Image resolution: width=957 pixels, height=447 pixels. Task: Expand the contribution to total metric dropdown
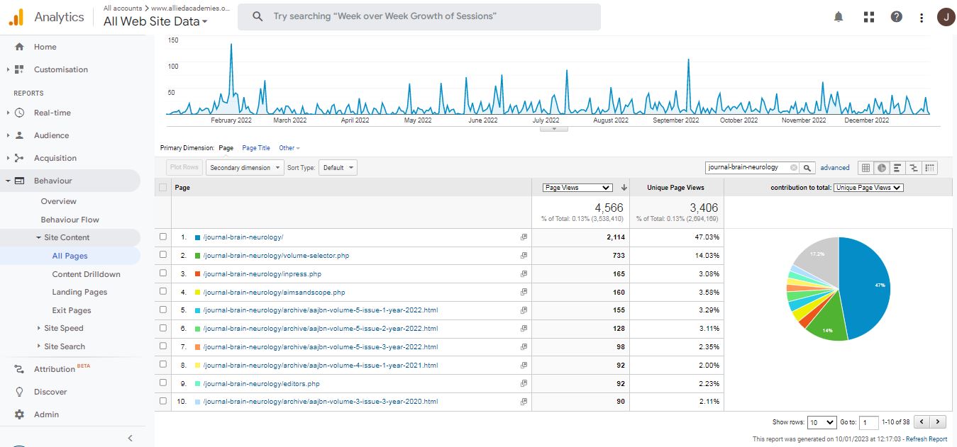click(x=868, y=188)
